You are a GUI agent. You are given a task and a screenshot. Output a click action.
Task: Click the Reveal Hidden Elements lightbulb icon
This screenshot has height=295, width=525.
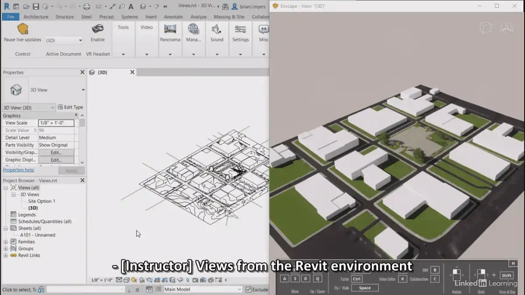(188, 280)
